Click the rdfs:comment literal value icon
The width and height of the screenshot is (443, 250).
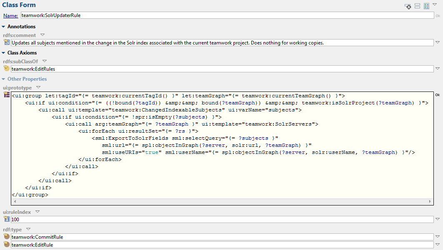[7, 42]
